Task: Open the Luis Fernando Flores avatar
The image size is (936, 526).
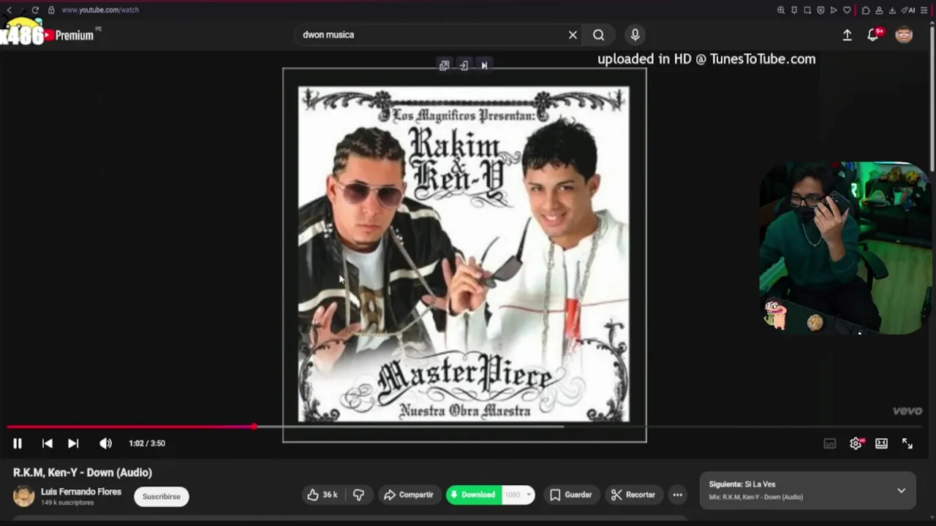Action: coord(24,496)
